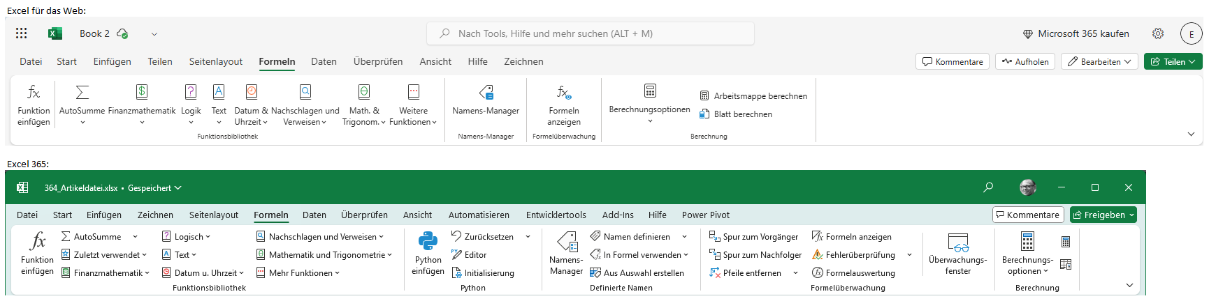
Task: Open Datei tab in Excel Web
Action: (x=31, y=61)
